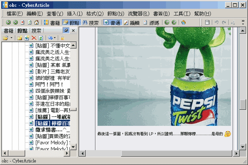Click the new folder icon in panel toolbar
Image resolution: width=248 pixels, height=165 pixels.
point(19,38)
